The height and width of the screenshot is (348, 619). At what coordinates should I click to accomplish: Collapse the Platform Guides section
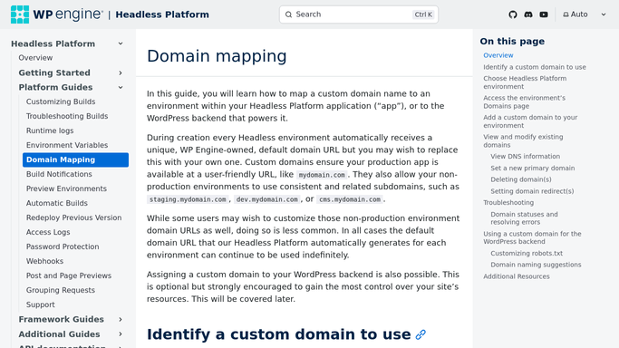(x=121, y=87)
